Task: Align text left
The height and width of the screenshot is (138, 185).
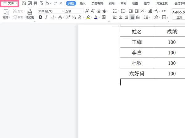Action: (x=115, y=17)
